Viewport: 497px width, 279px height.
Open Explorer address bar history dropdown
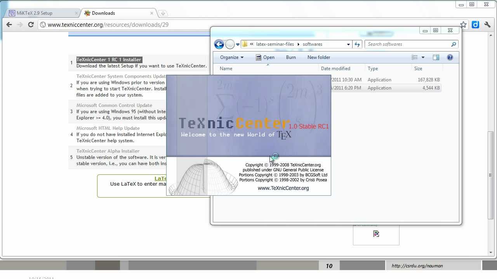coord(348,44)
